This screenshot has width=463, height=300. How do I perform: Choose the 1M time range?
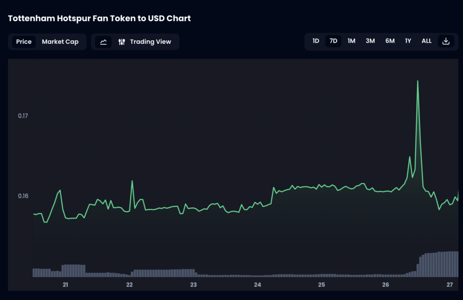(351, 41)
